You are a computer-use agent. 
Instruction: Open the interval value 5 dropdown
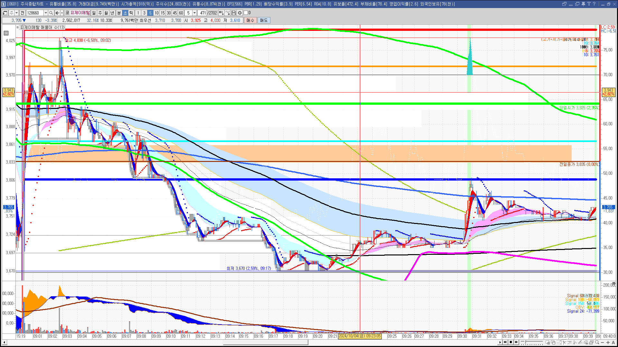194,13
